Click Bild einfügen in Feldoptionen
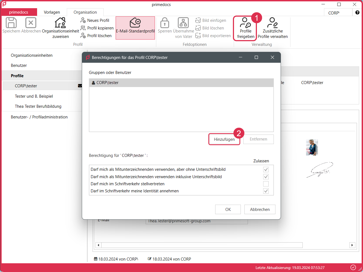The height and width of the screenshot is (272, 363). click(x=211, y=20)
